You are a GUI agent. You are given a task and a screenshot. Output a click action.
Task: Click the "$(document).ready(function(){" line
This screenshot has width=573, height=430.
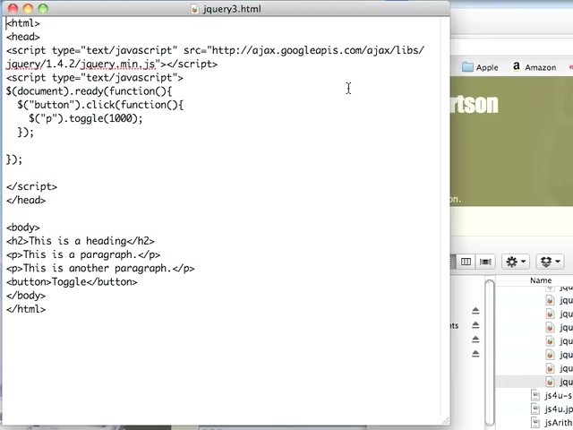click(89, 91)
